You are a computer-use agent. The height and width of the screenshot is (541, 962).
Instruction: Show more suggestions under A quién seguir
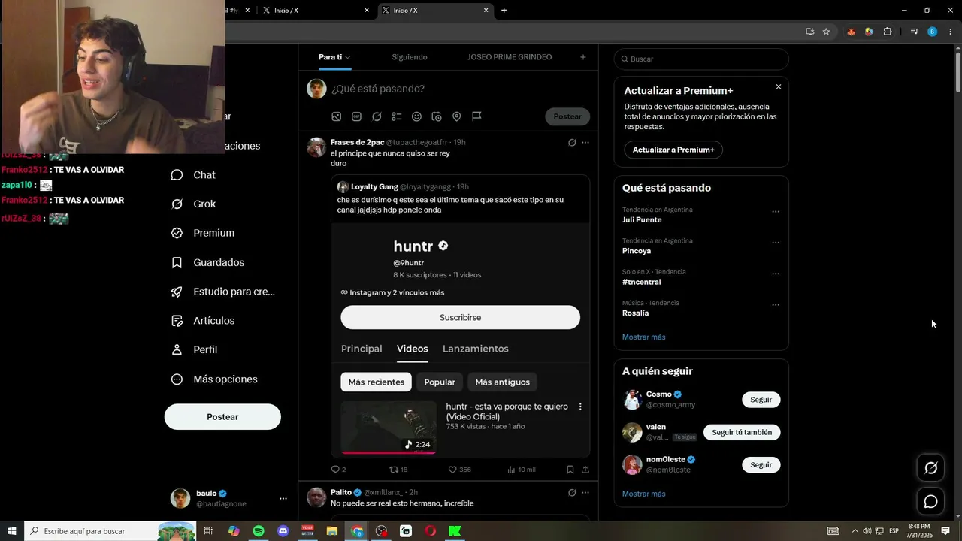(x=644, y=494)
